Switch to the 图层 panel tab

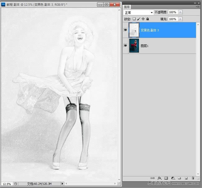click(127, 7)
